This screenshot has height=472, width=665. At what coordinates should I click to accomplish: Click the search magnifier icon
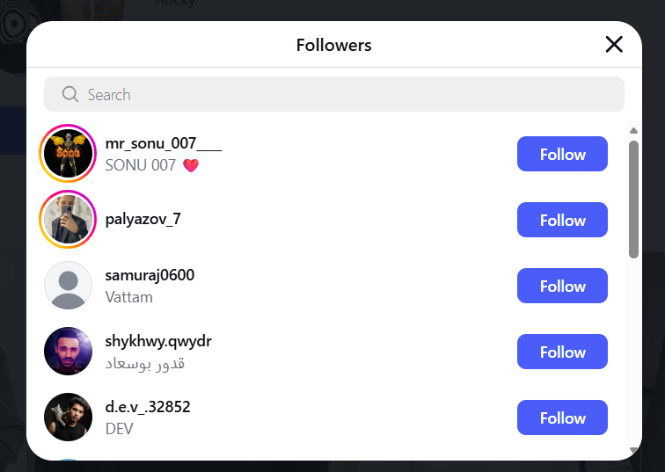[x=70, y=94]
